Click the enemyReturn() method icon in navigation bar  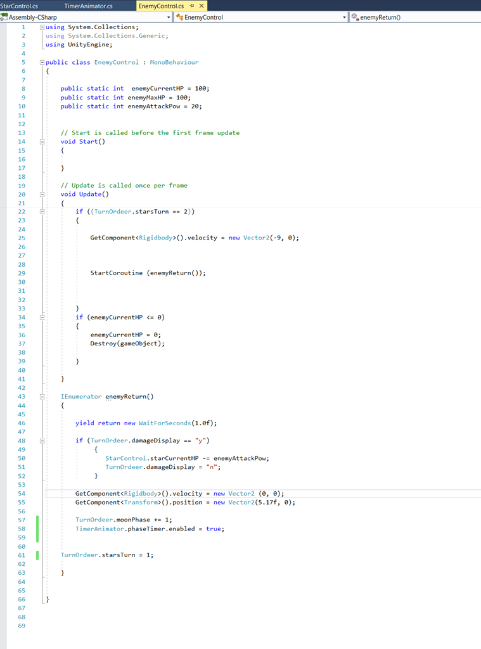355,17
